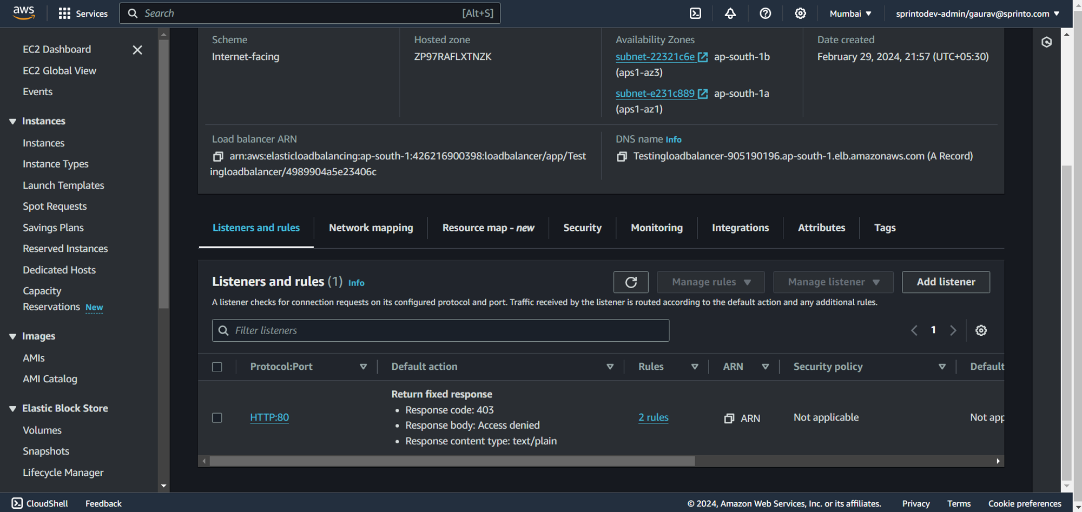Screen dimensions: 1082x512
Task: Open Snapshots in sidebar
Action: 46,451
